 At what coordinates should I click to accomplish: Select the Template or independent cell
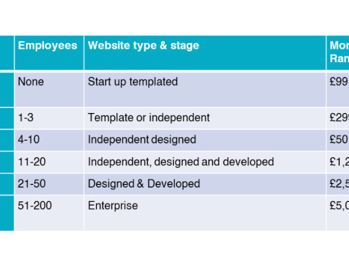[149, 117]
